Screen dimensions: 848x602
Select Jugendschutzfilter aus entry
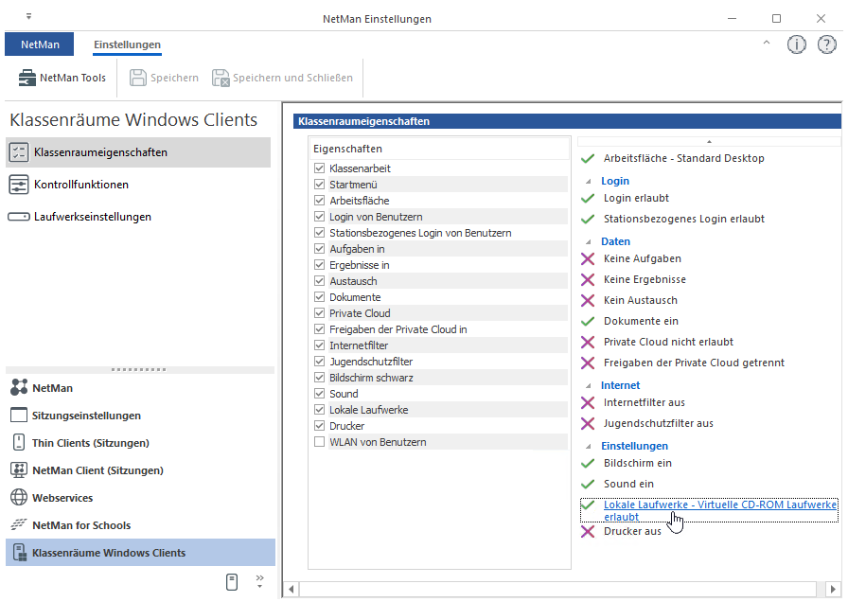point(658,423)
